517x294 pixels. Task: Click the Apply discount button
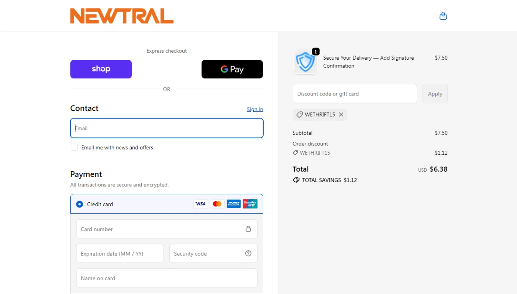pos(435,94)
